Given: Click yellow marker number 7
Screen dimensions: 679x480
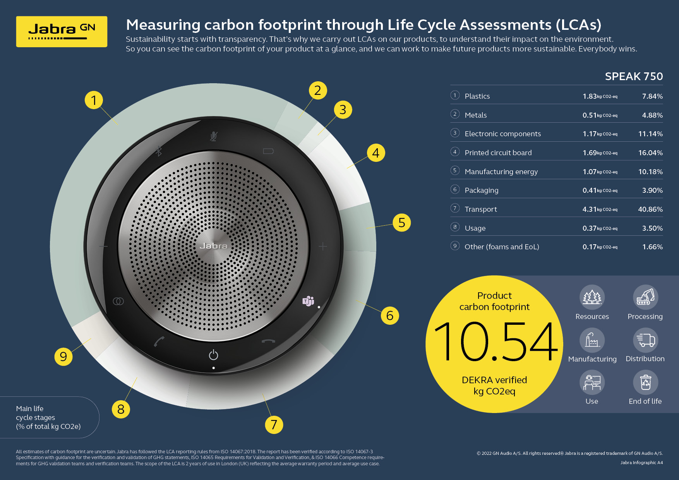Looking at the screenshot, I should [x=274, y=425].
